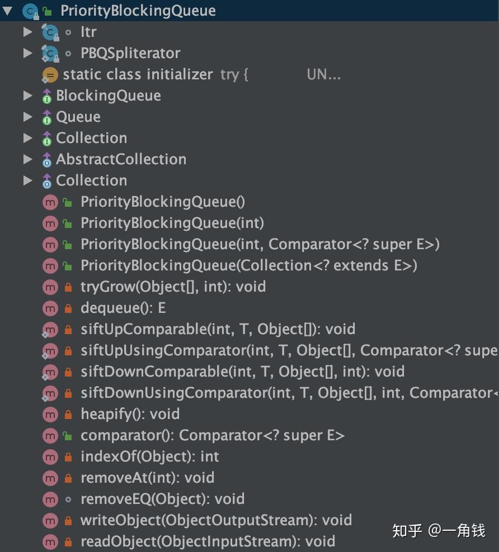Select the indexOf(Object) method

(149, 457)
